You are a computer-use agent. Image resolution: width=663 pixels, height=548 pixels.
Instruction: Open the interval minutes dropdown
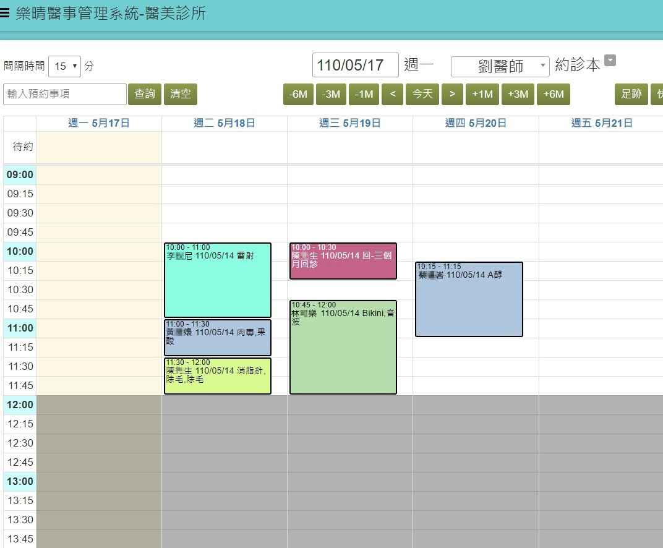(x=65, y=66)
